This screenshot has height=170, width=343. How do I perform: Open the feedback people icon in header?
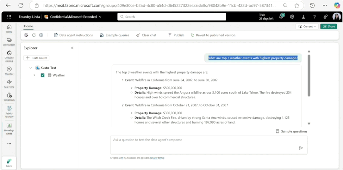(x=326, y=17)
